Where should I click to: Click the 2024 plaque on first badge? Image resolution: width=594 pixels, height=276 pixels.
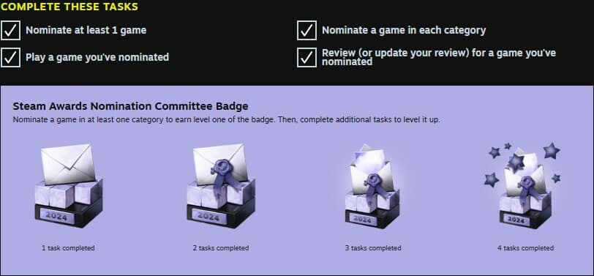pos(56,217)
